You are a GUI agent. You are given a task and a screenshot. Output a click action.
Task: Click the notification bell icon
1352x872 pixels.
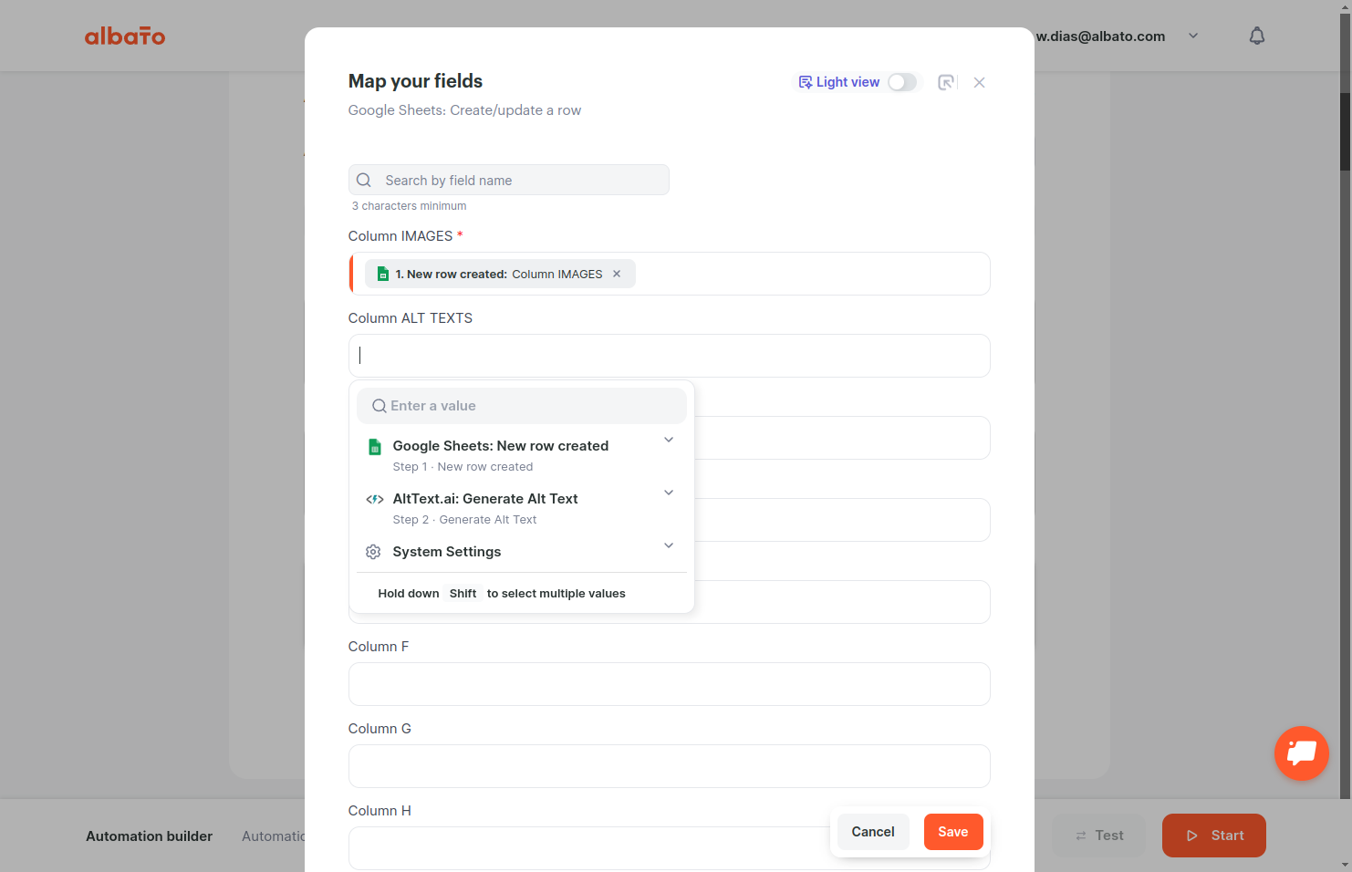pos(1257,36)
